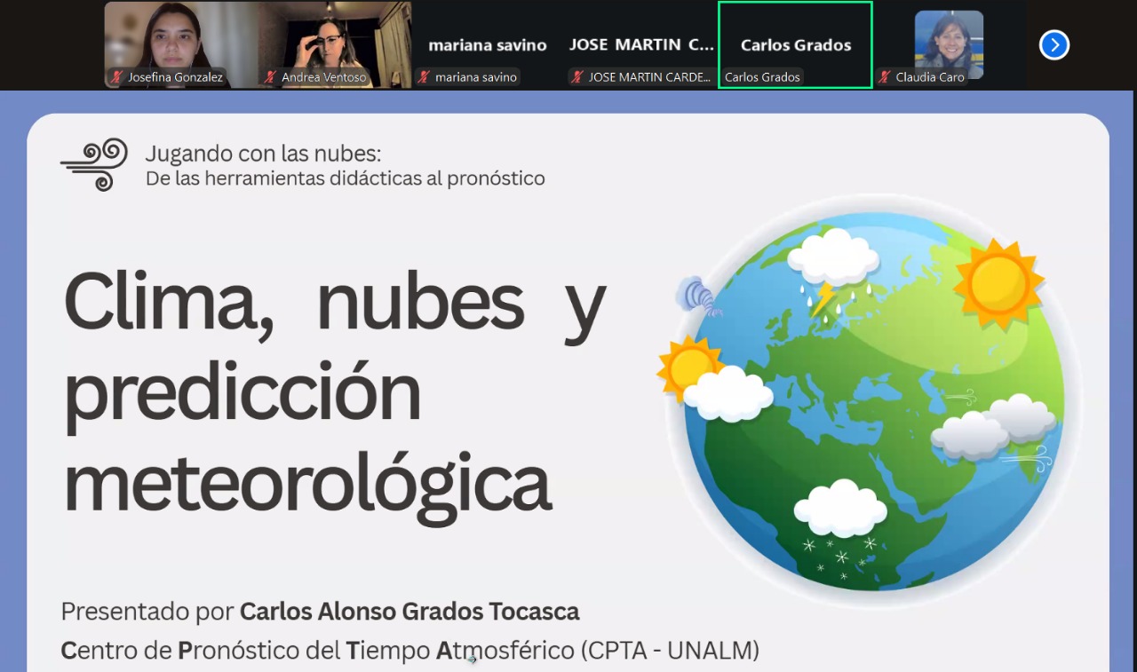This screenshot has height=672, width=1137.
Task: Click the tornado icon beside the globe
Action: tap(697, 296)
